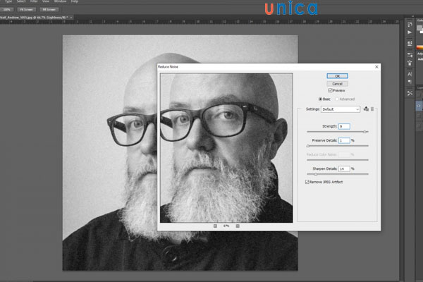Click the save settings icon beside Default
The image size is (423, 282).
click(x=366, y=109)
